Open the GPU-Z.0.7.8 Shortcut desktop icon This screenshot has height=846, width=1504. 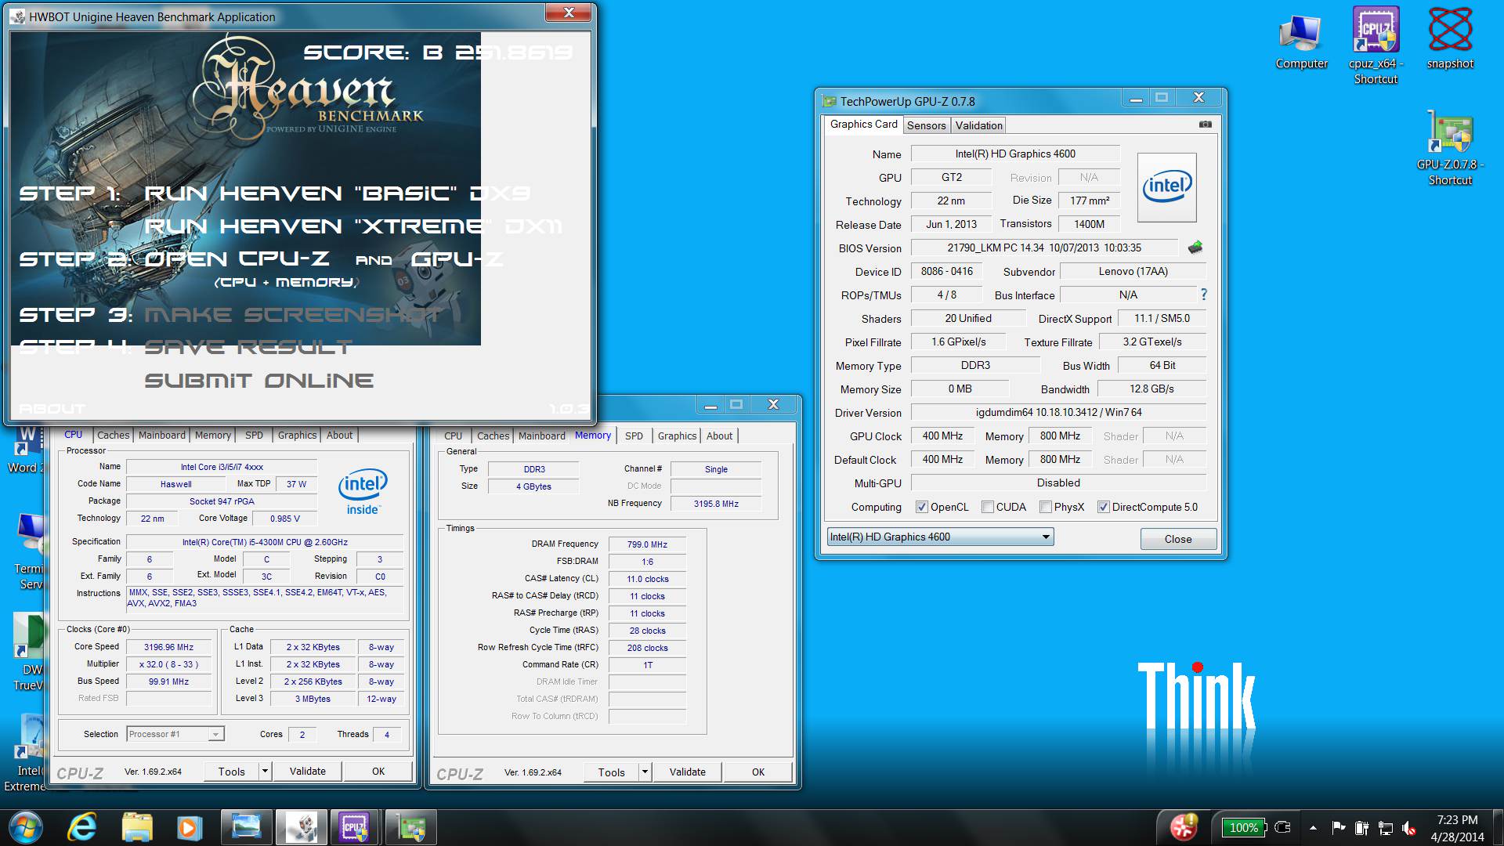coord(1450,149)
